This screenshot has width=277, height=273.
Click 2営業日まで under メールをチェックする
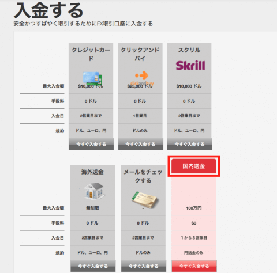pyautogui.click(x=143, y=238)
